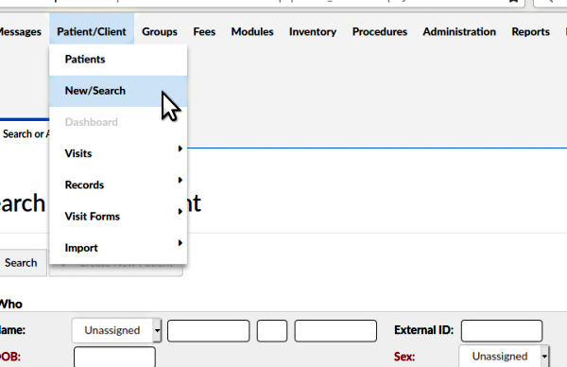Open the Administration menu

pyautogui.click(x=459, y=32)
